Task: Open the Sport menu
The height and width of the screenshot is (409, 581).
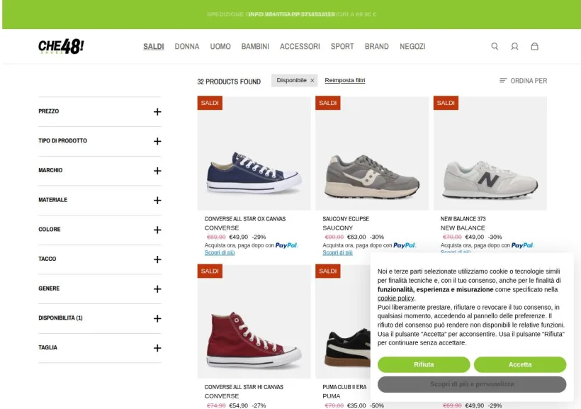Action: 342,46
